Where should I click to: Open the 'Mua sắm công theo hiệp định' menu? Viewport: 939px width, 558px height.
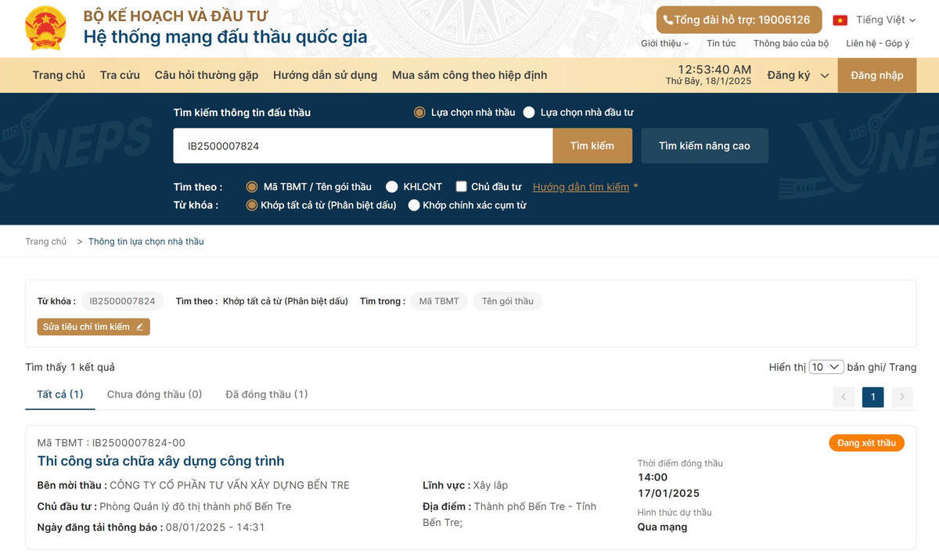469,74
